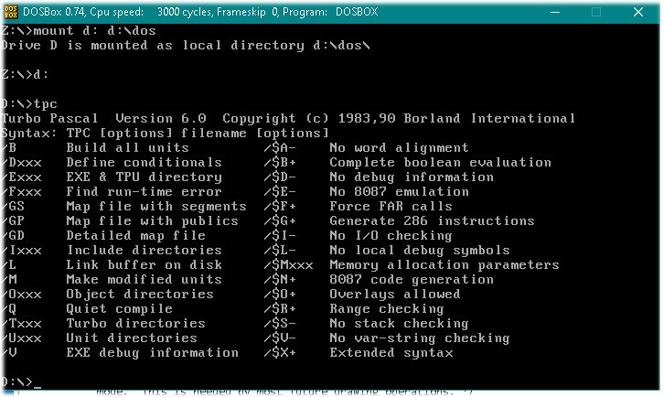The image size is (664, 397).
Task: Click 'No 8087 emulation' text
Action: click(x=400, y=191)
